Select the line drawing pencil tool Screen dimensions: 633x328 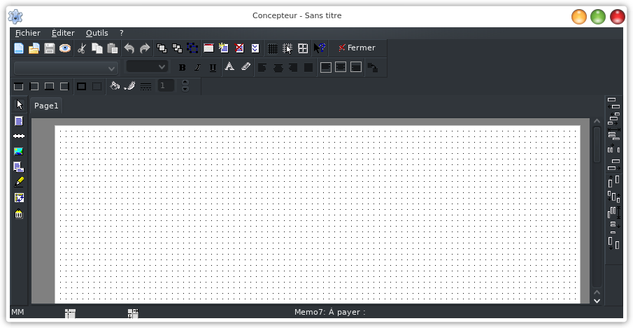tap(19, 182)
